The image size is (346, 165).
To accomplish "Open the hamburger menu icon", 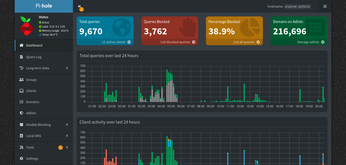I will click(325, 6).
